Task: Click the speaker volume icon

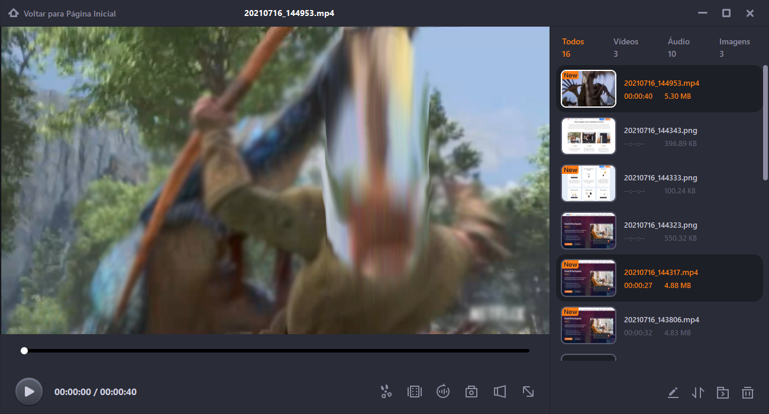Action: pos(500,392)
